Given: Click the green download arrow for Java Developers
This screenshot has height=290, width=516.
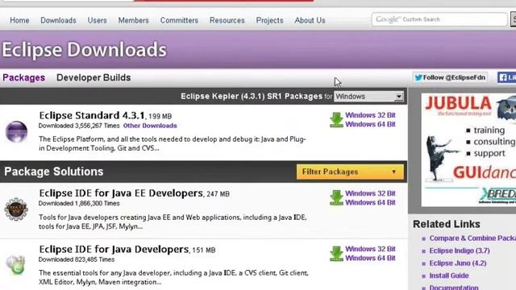Looking at the screenshot, I should [336, 254].
